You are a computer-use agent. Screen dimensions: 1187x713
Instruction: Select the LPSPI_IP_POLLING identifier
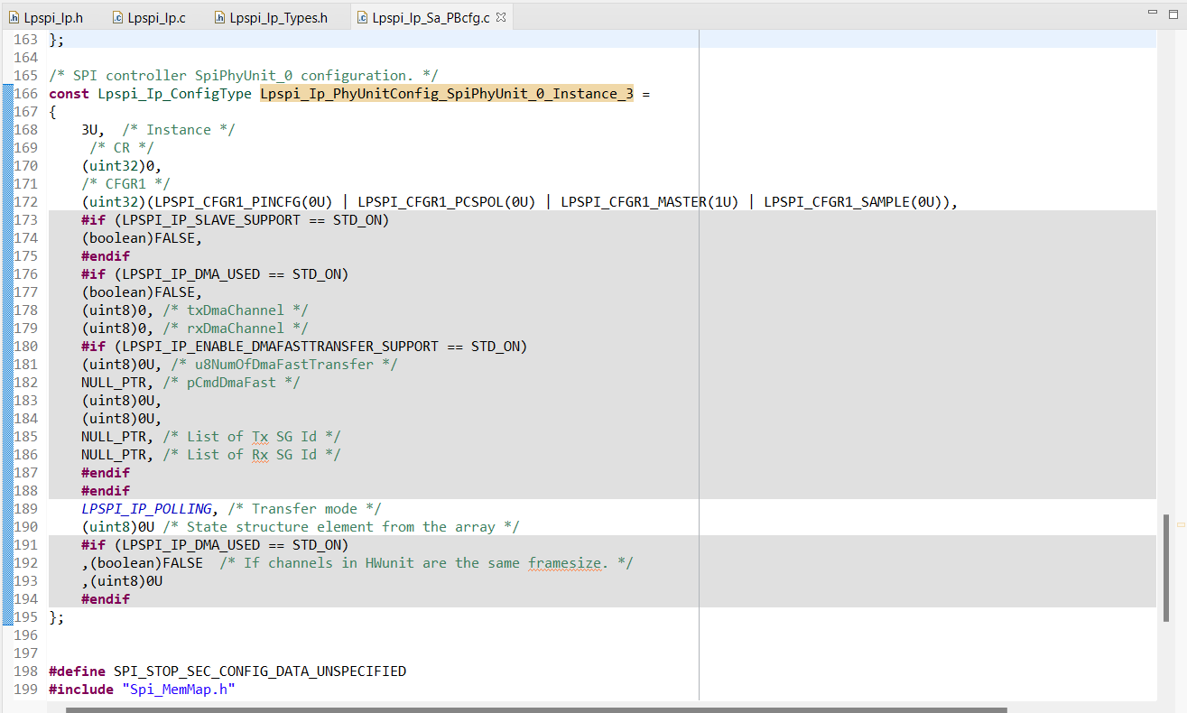tap(145, 508)
